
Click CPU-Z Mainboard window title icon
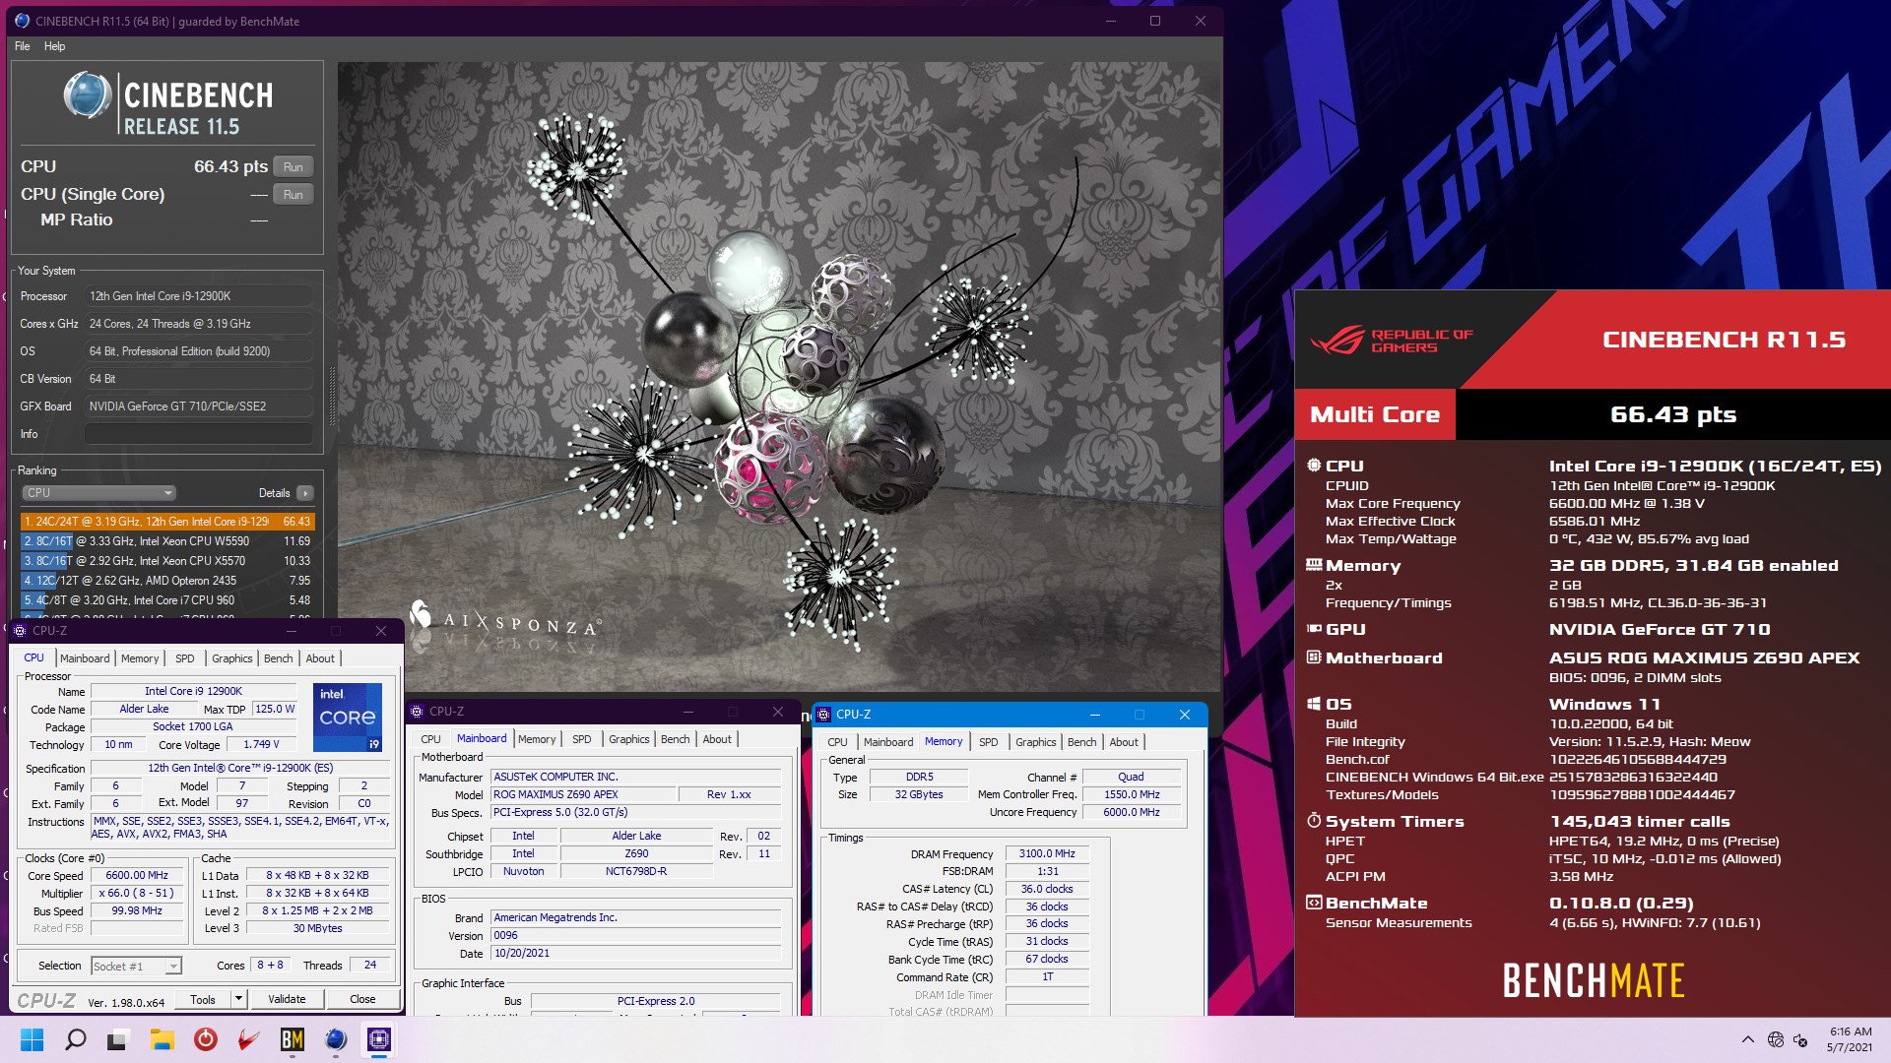pyautogui.click(x=417, y=712)
